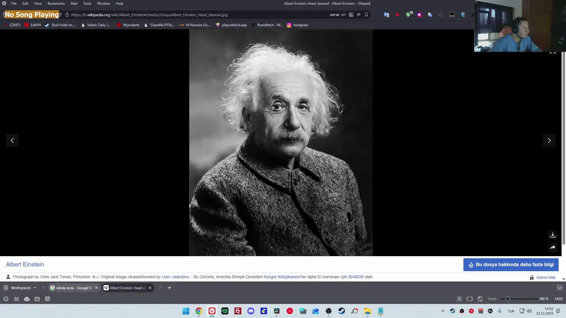Open page actions icon in status bar

click(480, 299)
